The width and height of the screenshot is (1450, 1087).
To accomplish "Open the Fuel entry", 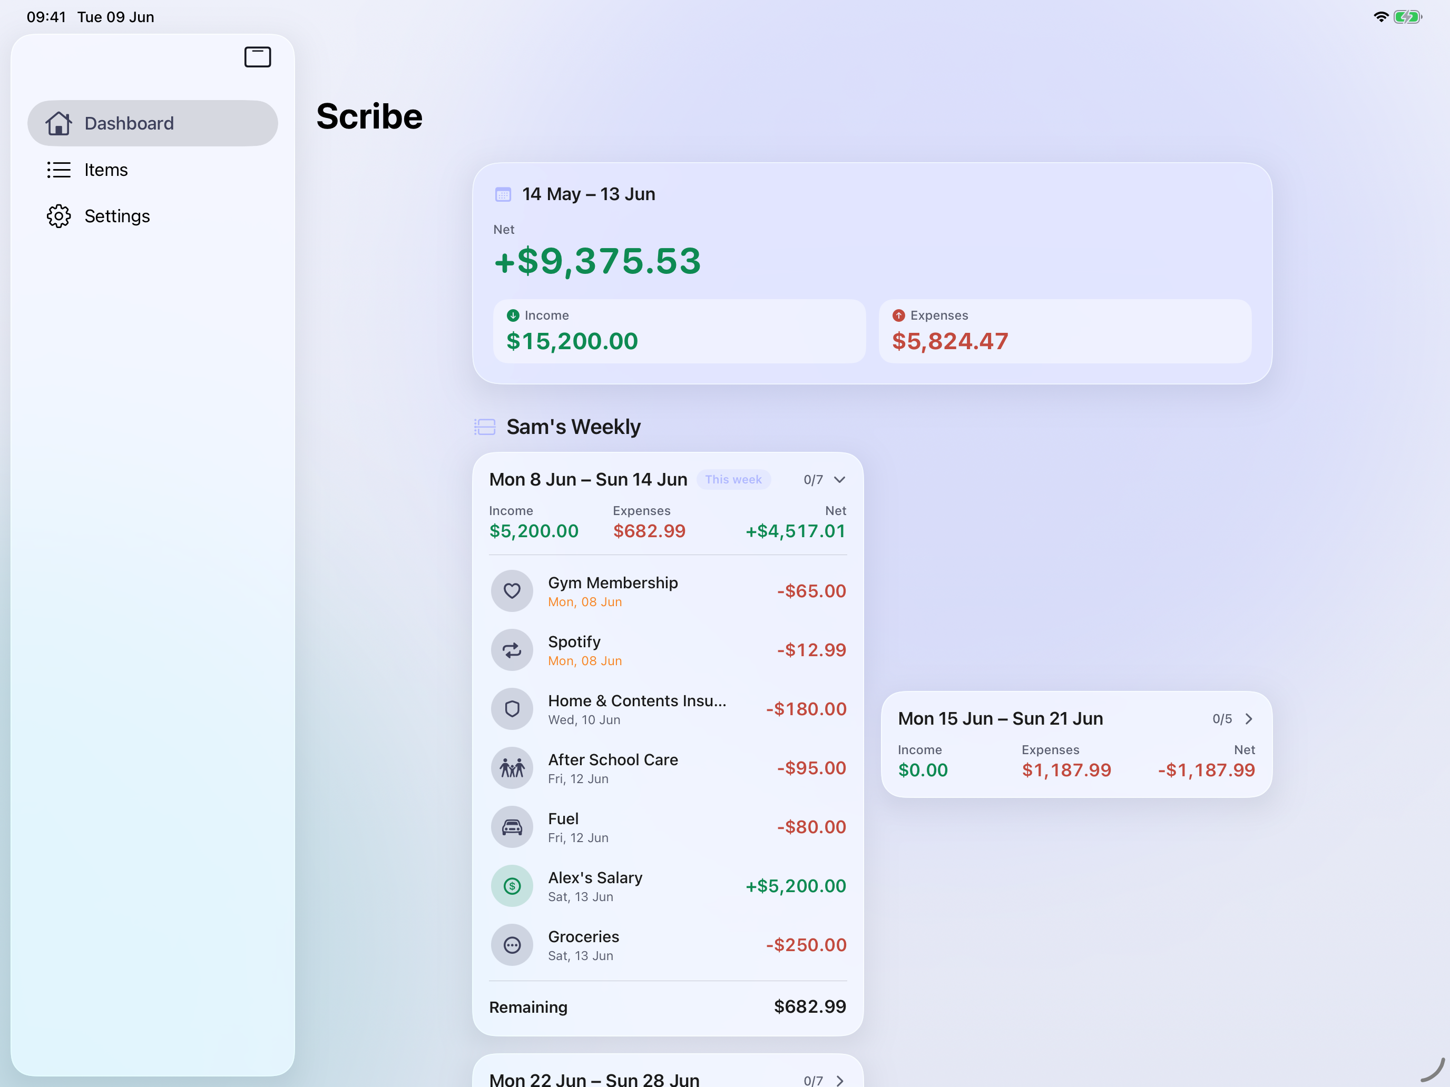I will [x=668, y=827].
